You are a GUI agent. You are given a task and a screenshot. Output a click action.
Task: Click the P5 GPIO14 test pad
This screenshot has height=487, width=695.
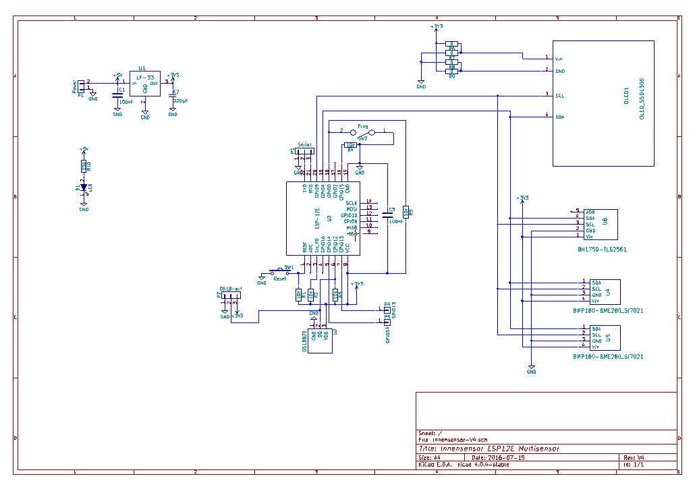click(387, 322)
